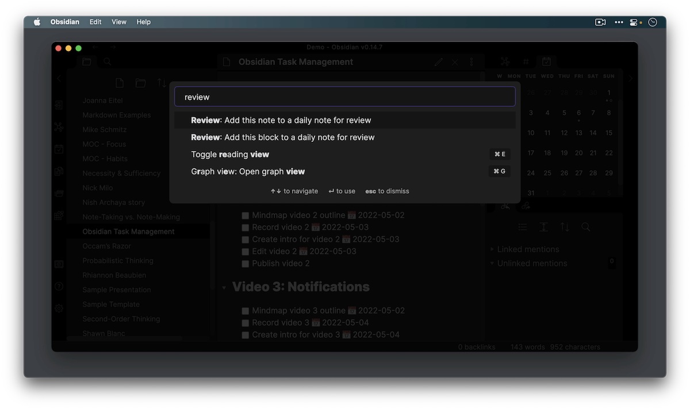Image resolution: width=690 pixels, height=409 pixels.
Task: Check the Mindmap video 3 outline task
Action: 245,311
